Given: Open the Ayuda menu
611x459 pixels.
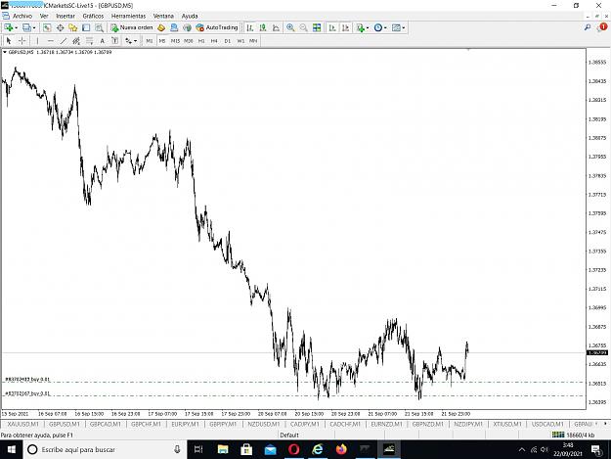Looking at the screenshot, I should click(190, 16).
